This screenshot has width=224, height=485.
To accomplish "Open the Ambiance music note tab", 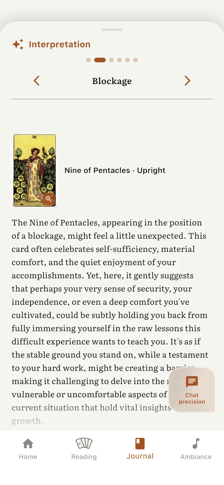I will (196, 448).
